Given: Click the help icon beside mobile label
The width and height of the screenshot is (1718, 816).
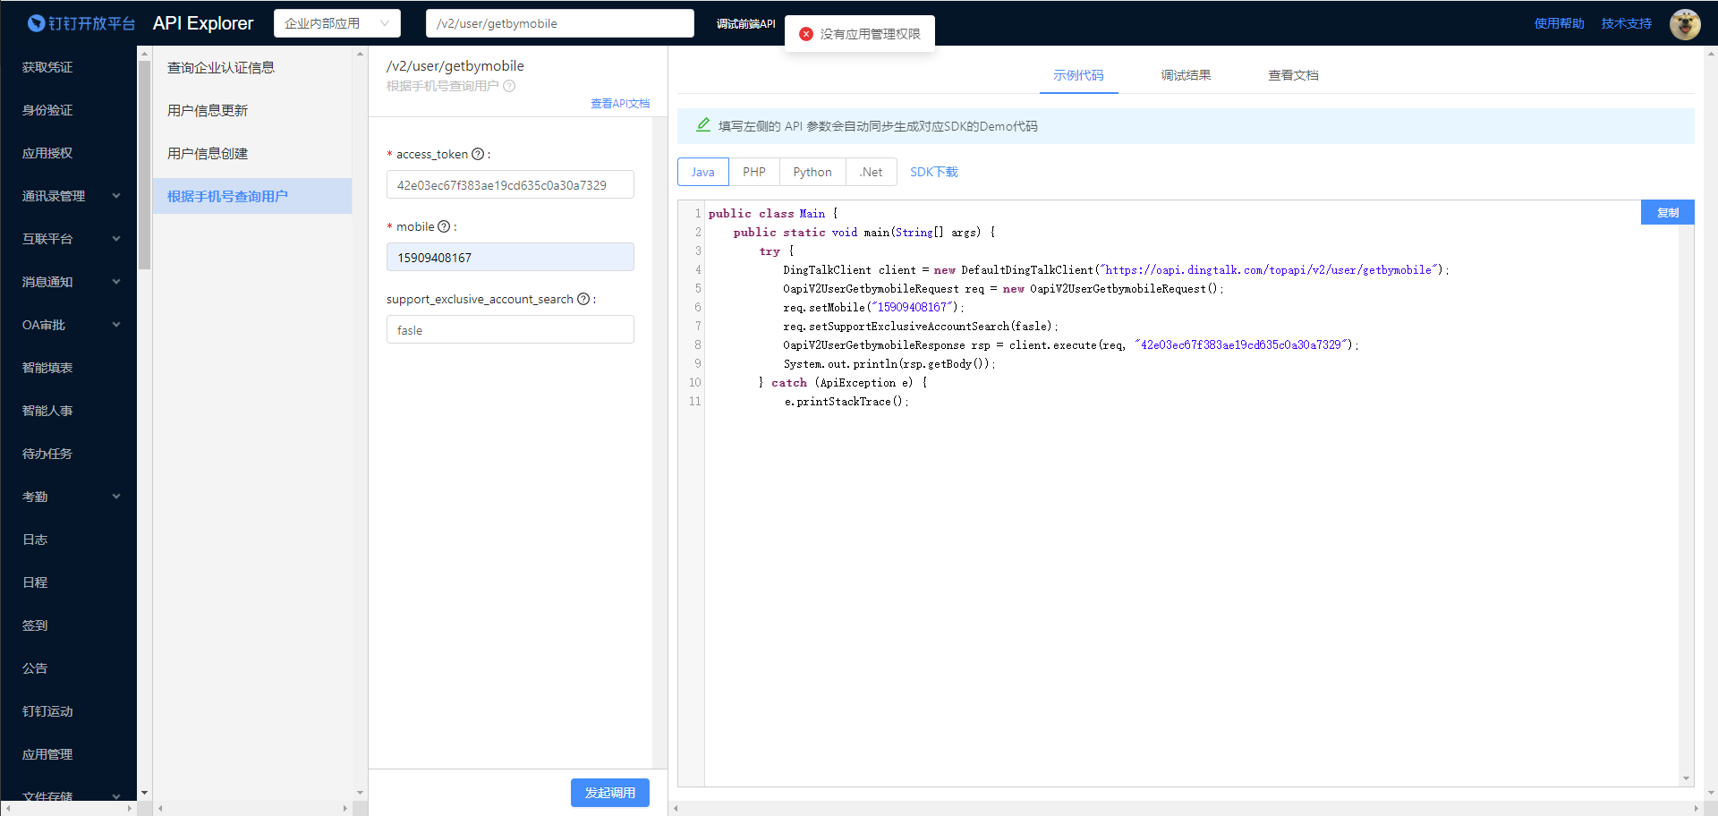Looking at the screenshot, I should 443,226.
